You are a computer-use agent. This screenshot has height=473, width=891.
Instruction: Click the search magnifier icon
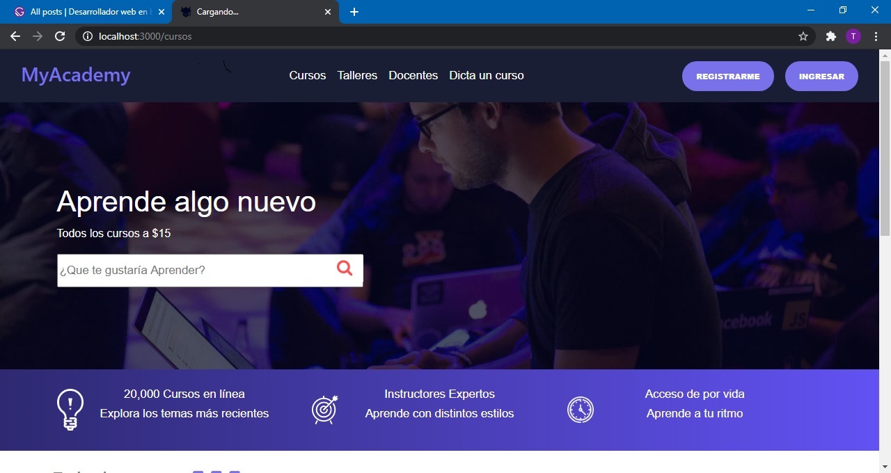point(345,268)
